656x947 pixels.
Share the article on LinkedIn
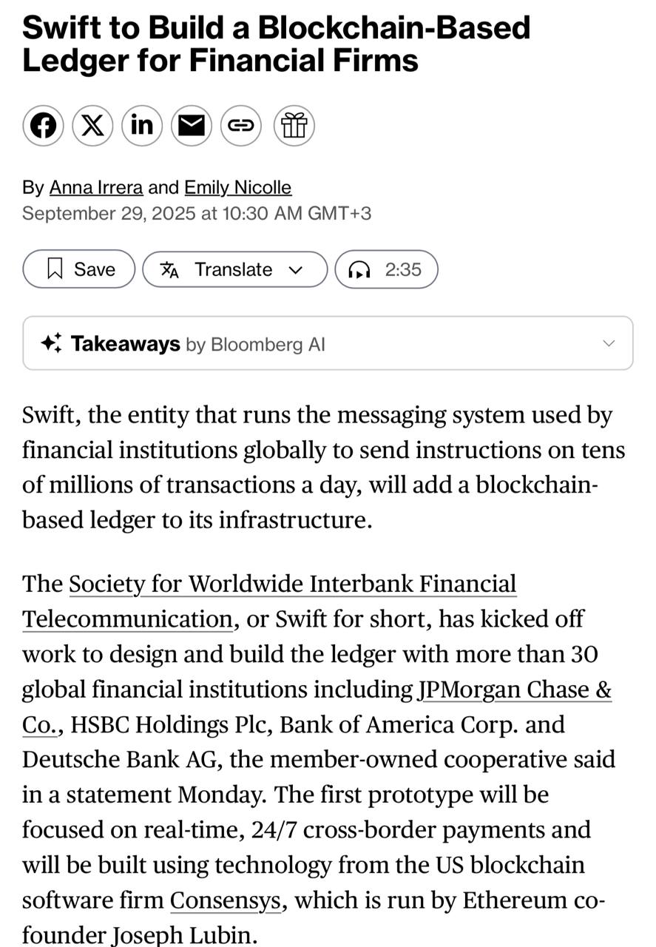click(142, 125)
